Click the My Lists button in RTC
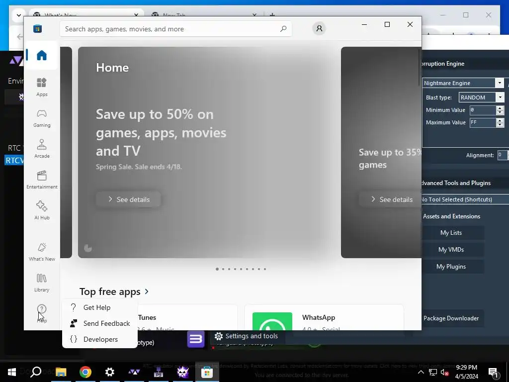Viewport: 509px width, 382px height. click(x=451, y=233)
